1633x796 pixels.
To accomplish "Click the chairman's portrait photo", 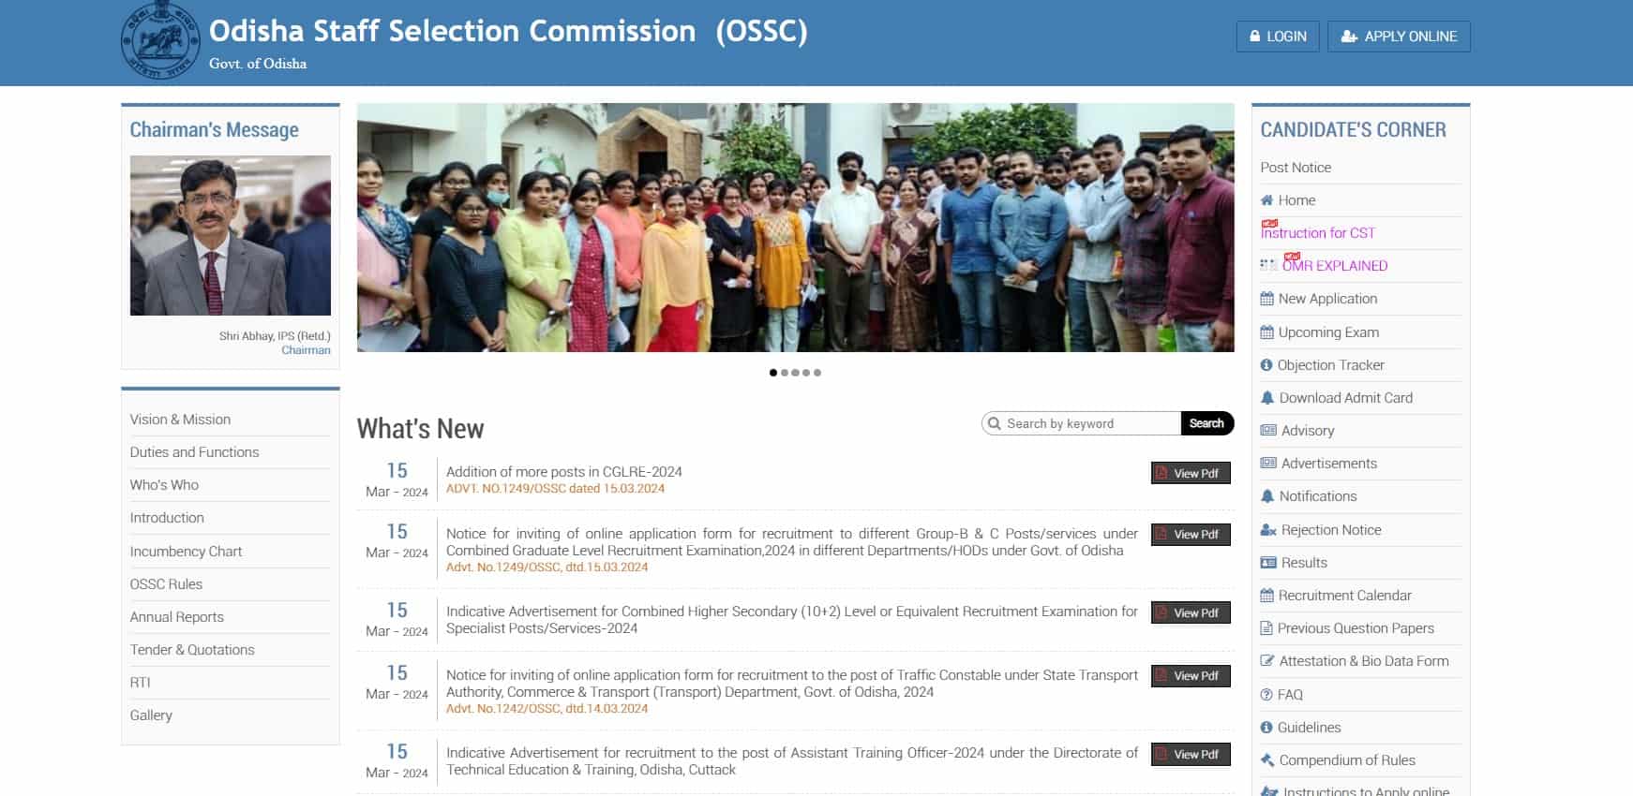I will [231, 235].
